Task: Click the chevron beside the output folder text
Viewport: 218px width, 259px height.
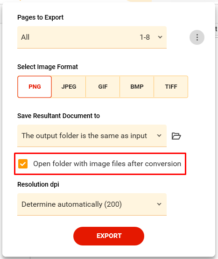Action: pyautogui.click(x=159, y=136)
